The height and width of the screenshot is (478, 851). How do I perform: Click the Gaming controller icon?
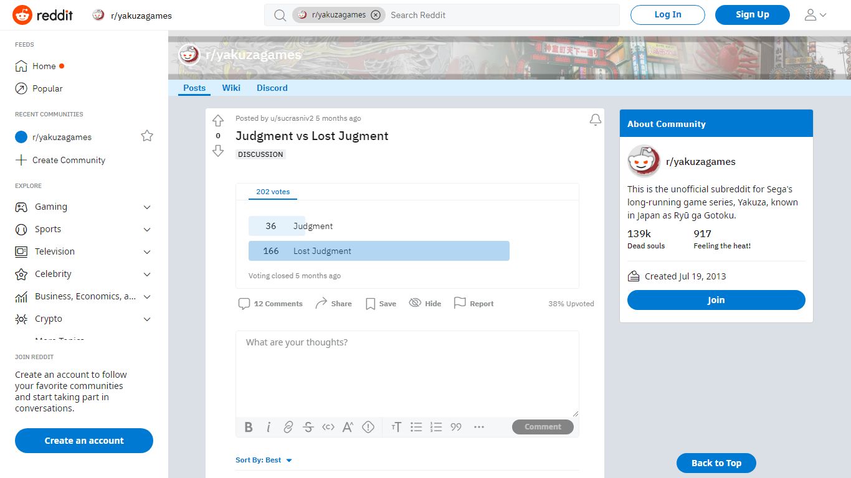(x=21, y=207)
